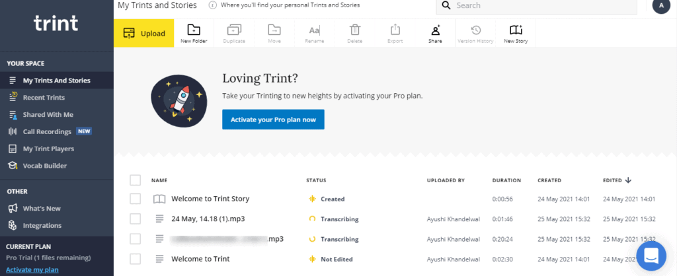Click the info icon beside page title
Image resolution: width=677 pixels, height=276 pixels.
coord(212,5)
